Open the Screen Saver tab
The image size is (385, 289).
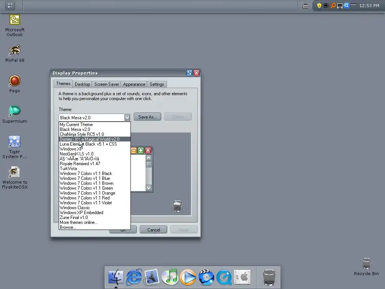pyautogui.click(x=106, y=84)
